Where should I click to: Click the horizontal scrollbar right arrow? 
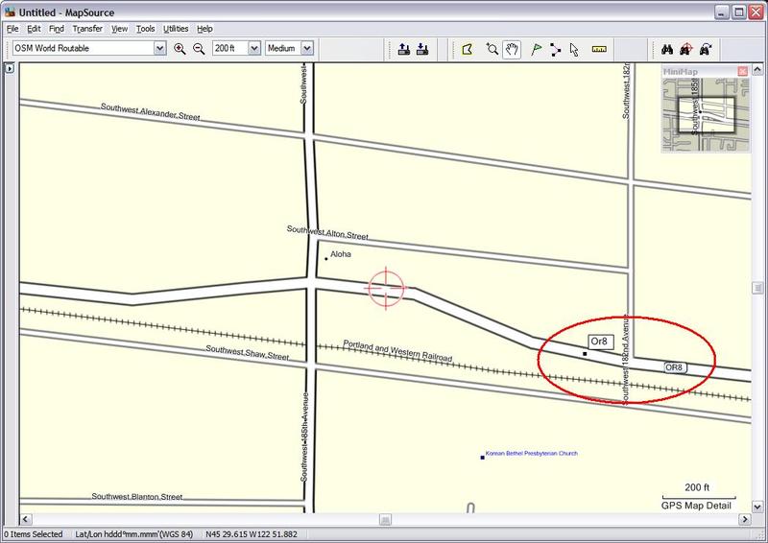click(745, 519)
